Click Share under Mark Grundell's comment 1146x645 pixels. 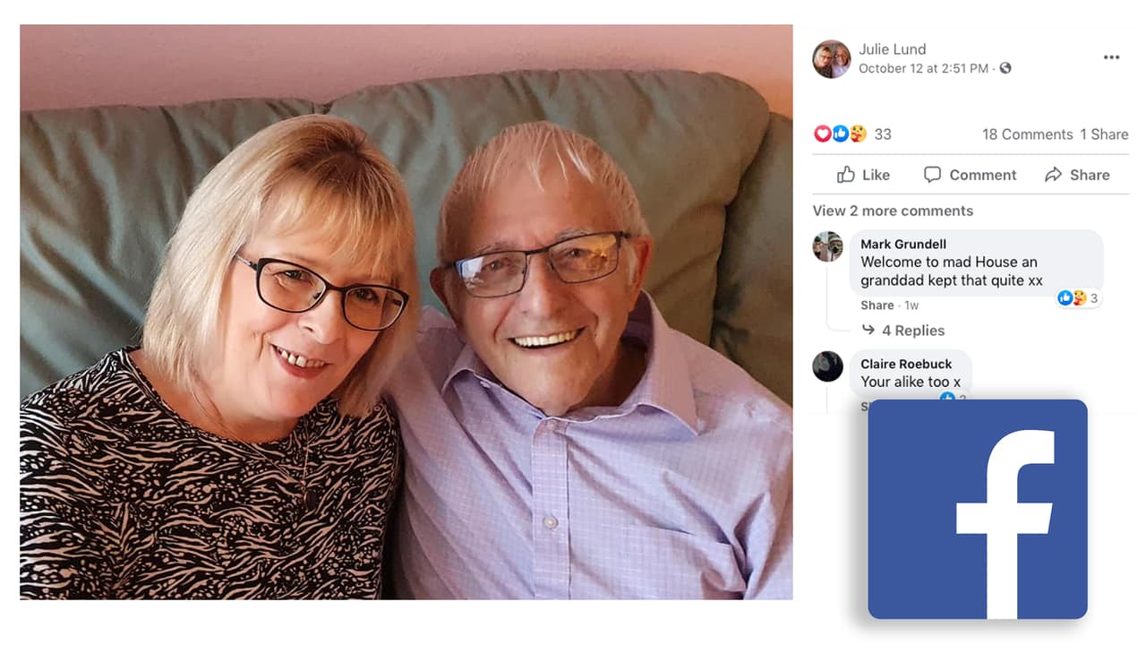pos(877,305)
